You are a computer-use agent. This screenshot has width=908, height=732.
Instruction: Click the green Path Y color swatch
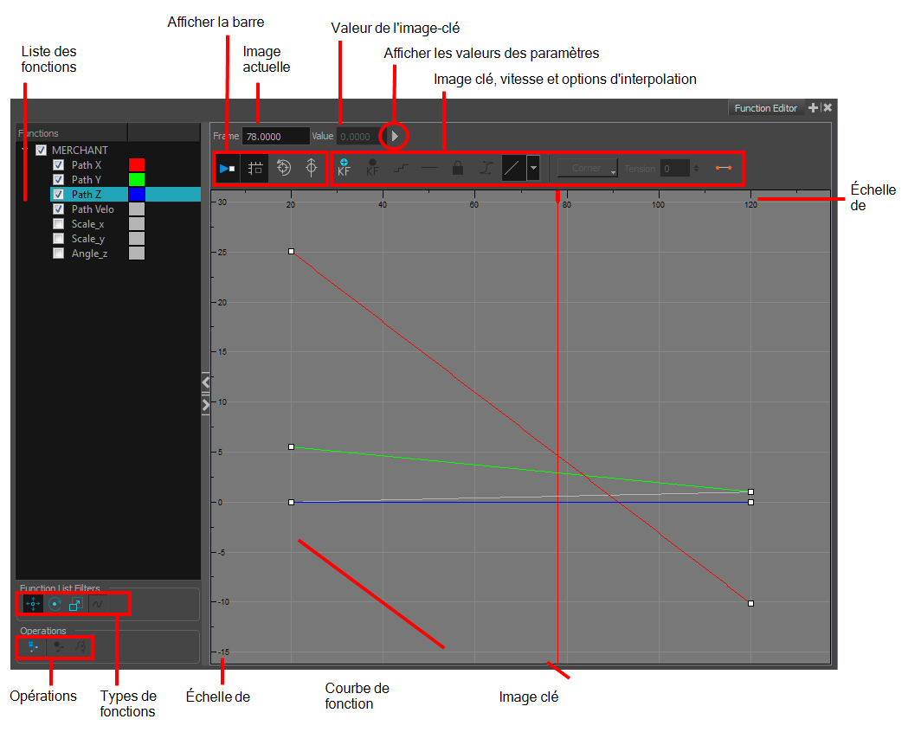pyautogui.click(x=137, y=179)
